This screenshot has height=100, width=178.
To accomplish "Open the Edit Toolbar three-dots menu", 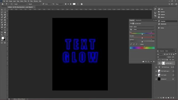I will tap(5, 35).
